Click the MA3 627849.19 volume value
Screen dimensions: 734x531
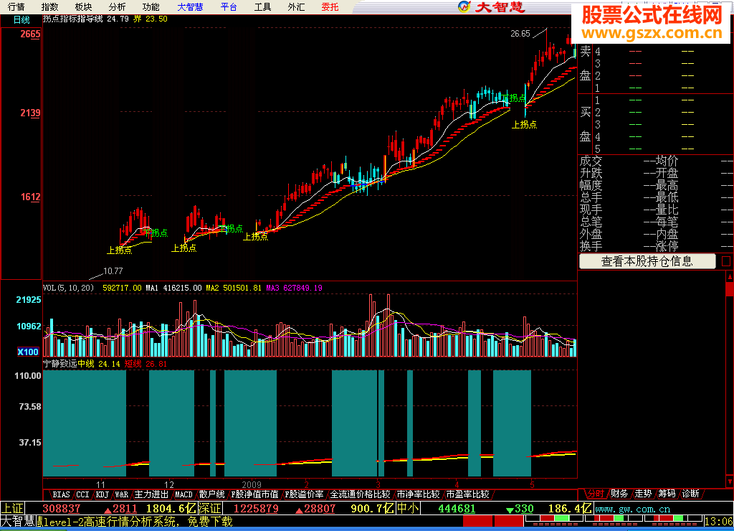tap(294, 288)
